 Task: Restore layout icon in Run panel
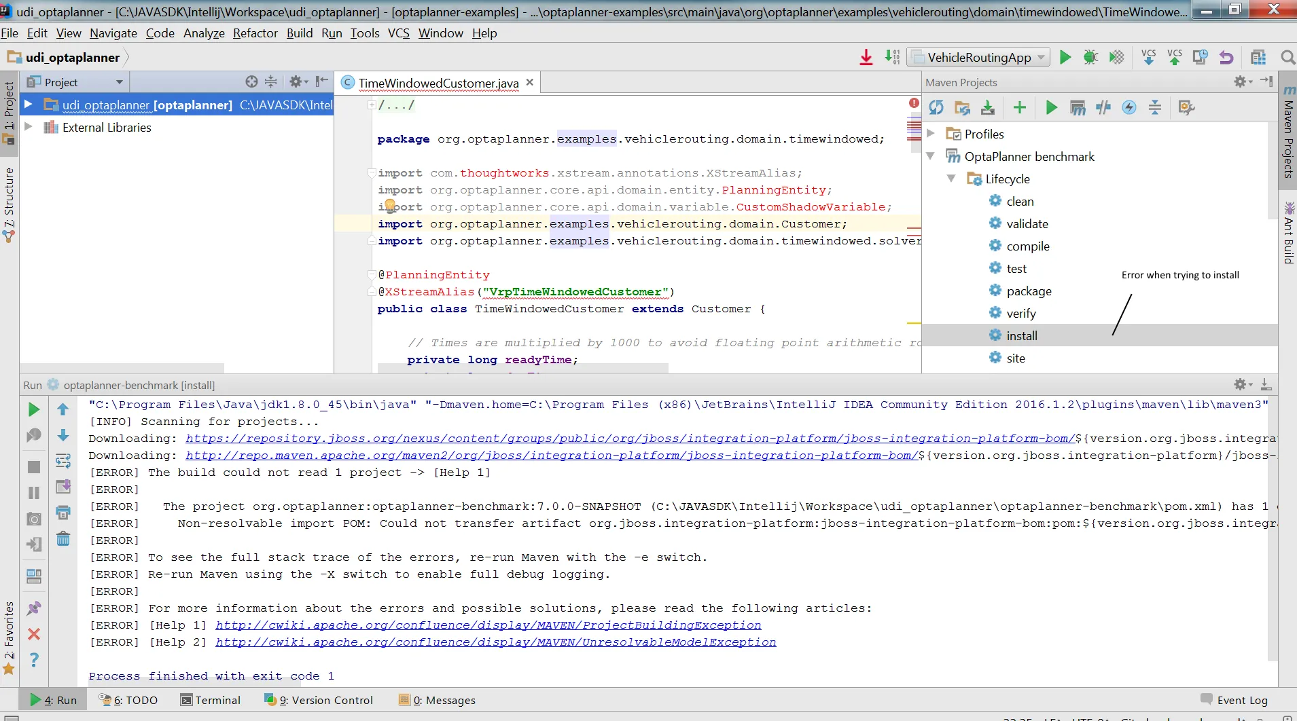34,576
